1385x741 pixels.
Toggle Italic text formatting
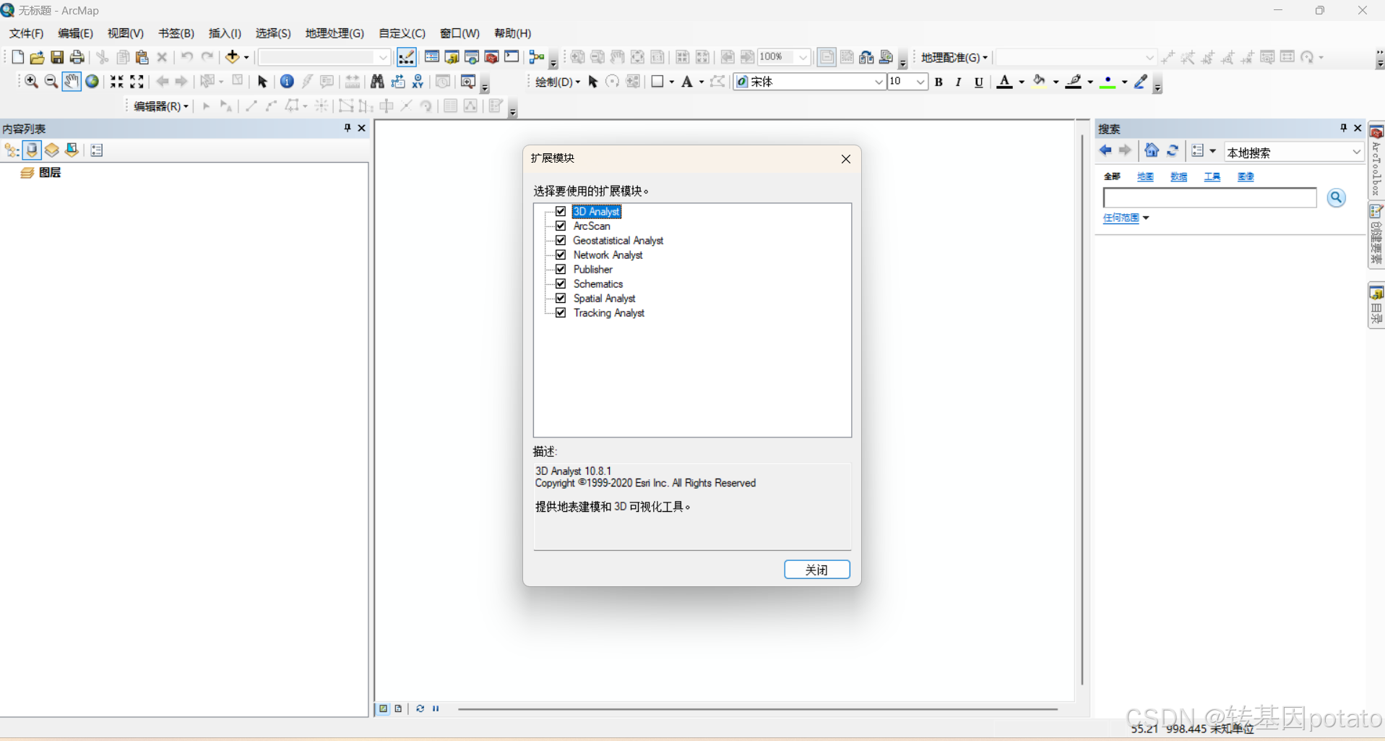click(x=958, y=82)
